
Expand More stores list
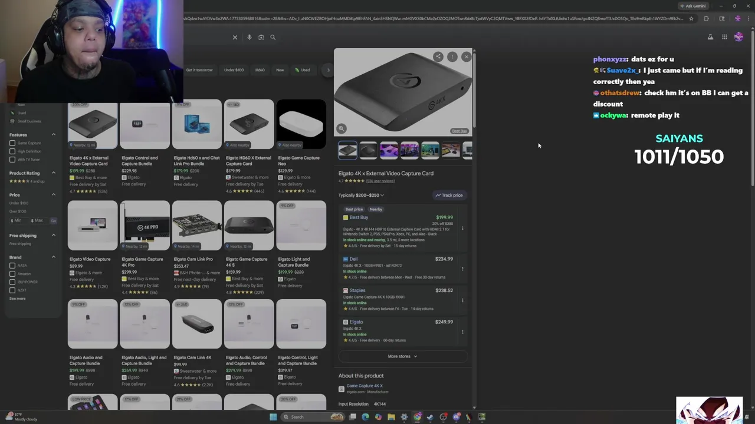click(x=402, y=356)
